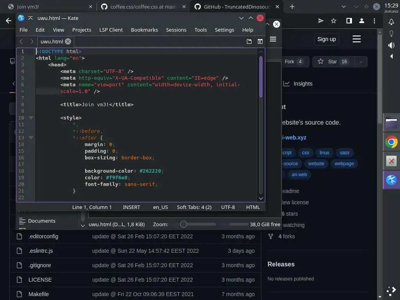Open a new browser tab with the plus icon
400x300 pixels.
point(292,7)
